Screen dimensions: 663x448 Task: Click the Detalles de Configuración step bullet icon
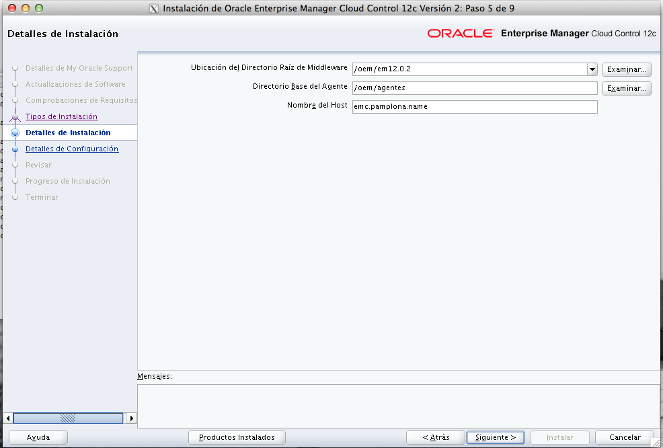pos(15,149)
